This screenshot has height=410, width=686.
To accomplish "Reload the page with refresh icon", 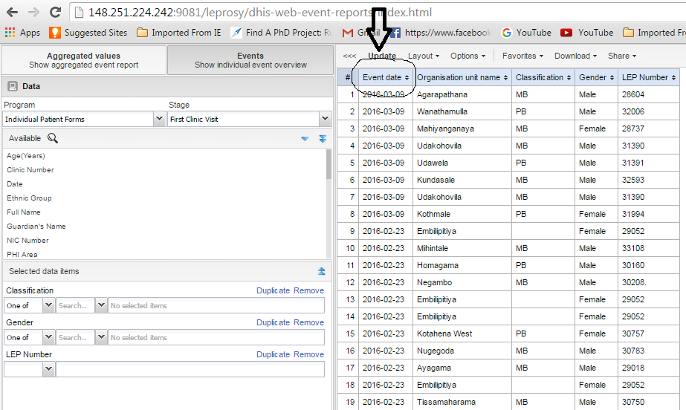I will [x=55, y=13].
